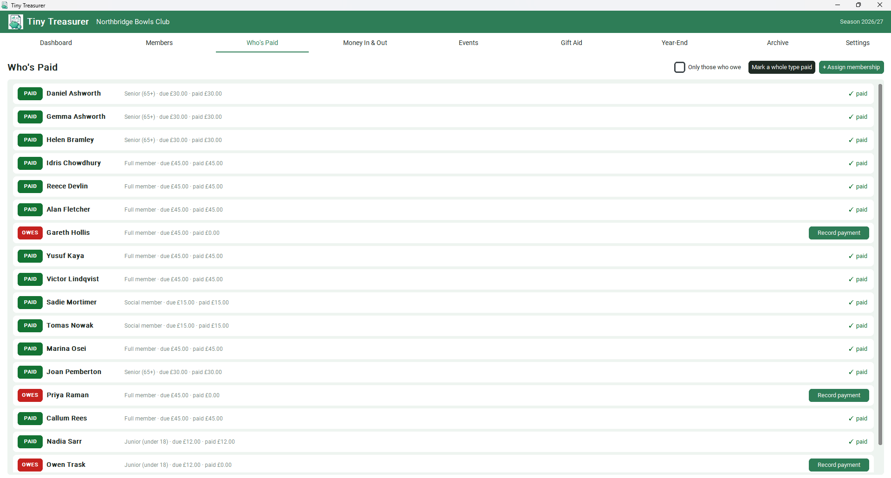Click the PAID badge for Daniel Ashworth
The image size is (891, 478).
point(30,94)
